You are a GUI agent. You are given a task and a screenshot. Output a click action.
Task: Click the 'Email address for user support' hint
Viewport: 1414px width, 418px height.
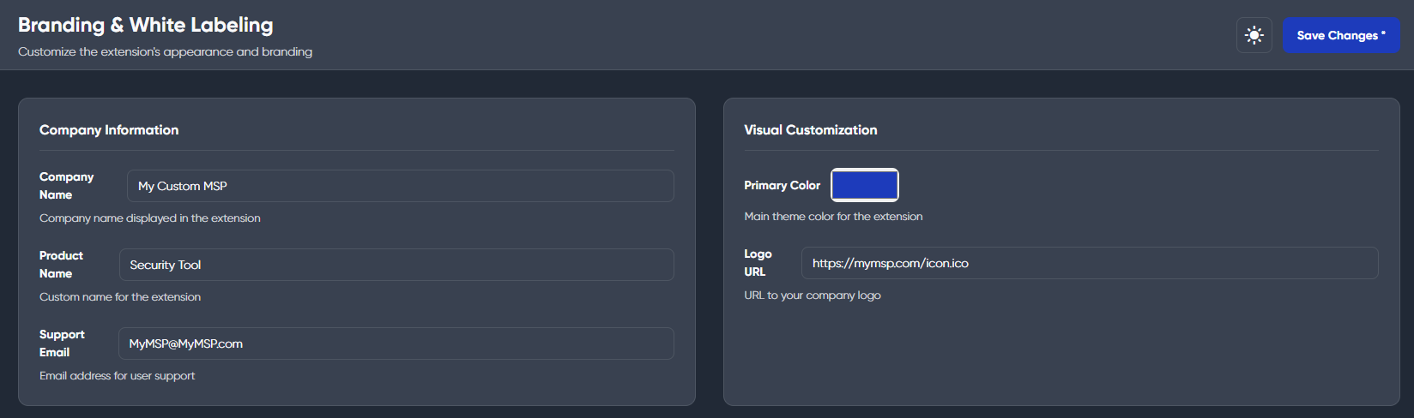point(118,376)
